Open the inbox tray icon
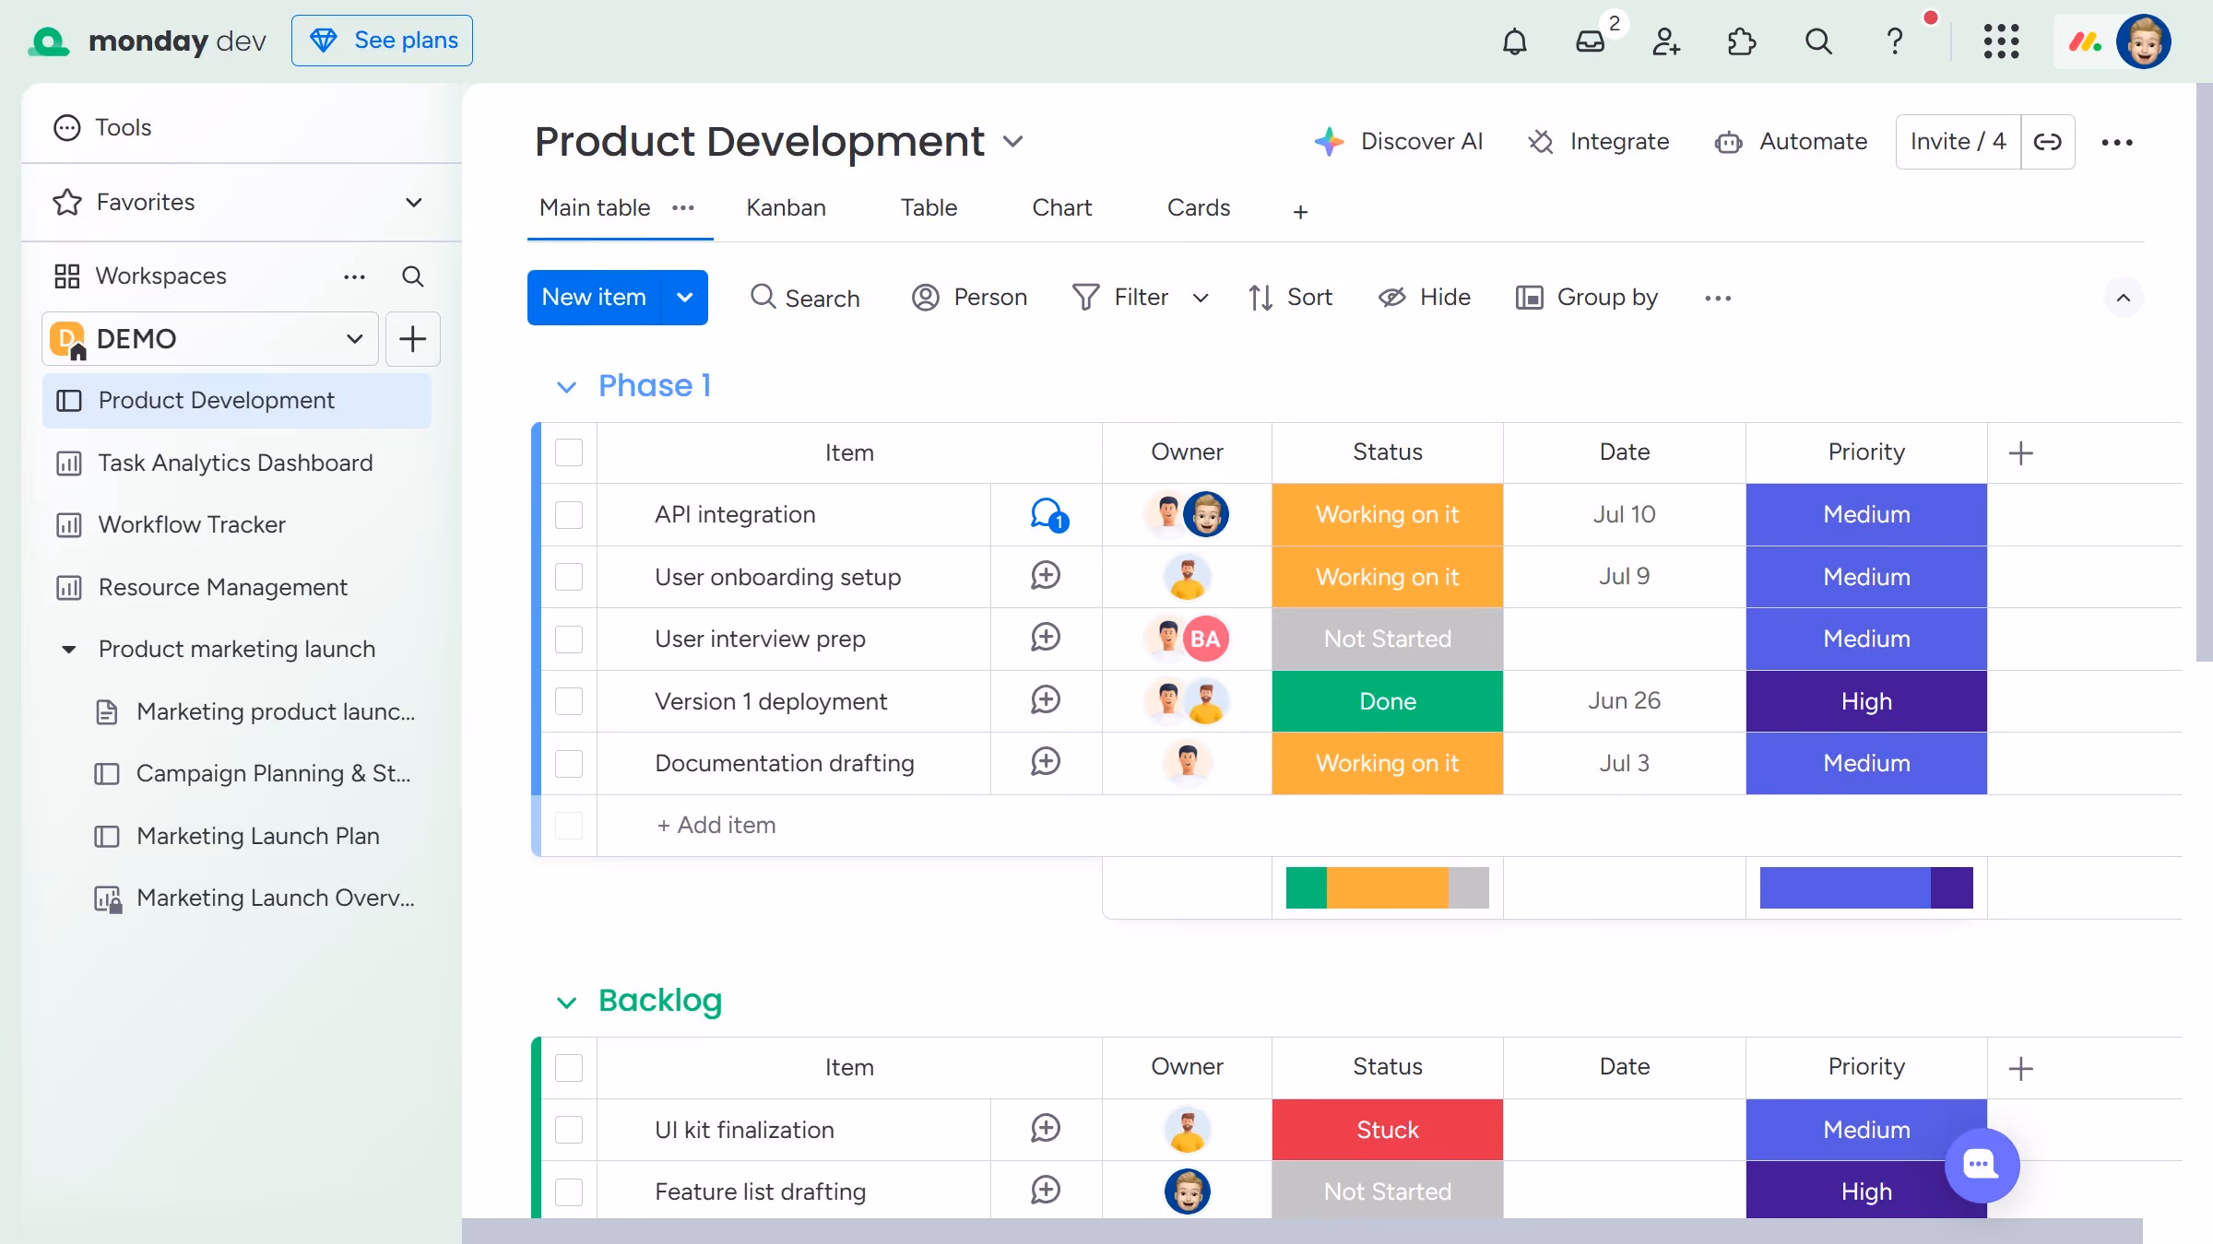 (1591, 41)
